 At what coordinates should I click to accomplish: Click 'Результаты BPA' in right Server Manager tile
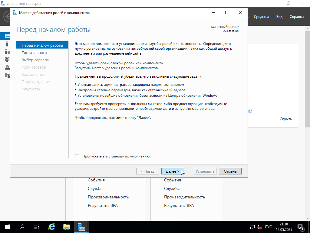tap(179, 205)
